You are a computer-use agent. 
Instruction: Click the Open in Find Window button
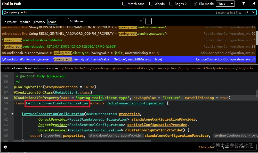point(237,147)
